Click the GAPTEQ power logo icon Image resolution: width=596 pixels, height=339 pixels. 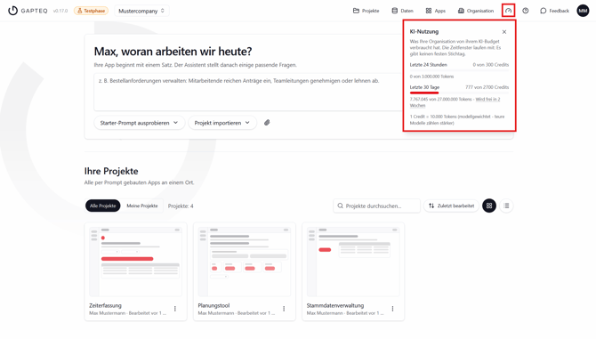pos(13,11)
